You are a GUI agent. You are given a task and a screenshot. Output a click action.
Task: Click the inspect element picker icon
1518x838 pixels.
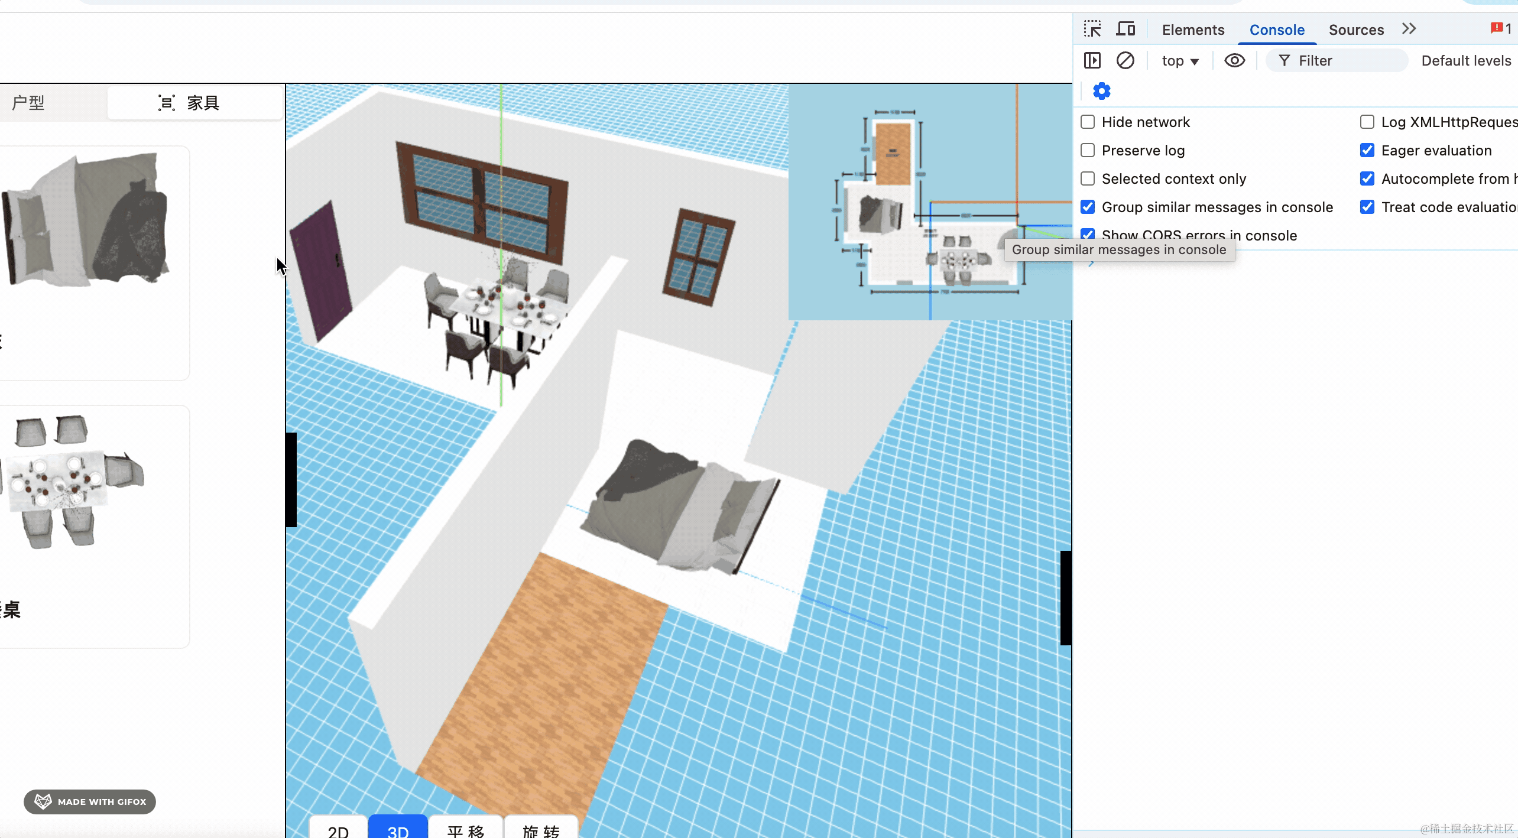pos(1092,29)
